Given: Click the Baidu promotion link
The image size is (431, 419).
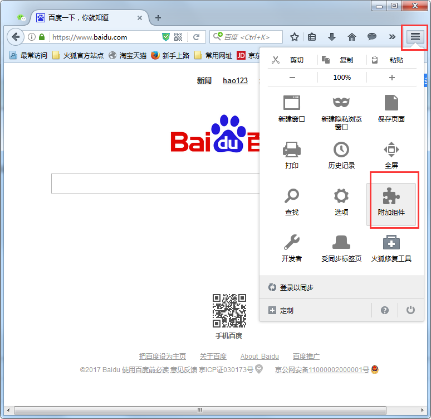Looking at the screenshot, I should coord(306,356).
